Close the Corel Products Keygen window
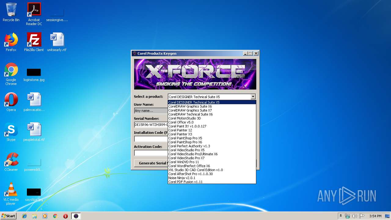This screenshot has width=391, height=220. coord(256,53)
